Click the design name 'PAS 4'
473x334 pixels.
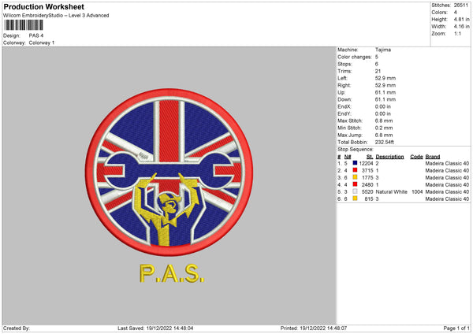[36, 35]
